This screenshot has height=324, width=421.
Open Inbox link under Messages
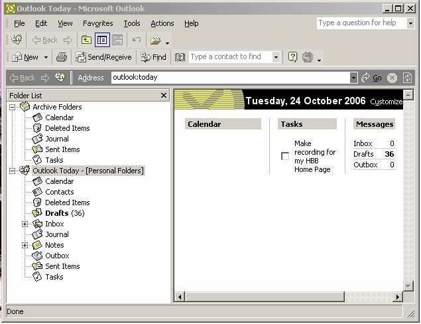363,143
